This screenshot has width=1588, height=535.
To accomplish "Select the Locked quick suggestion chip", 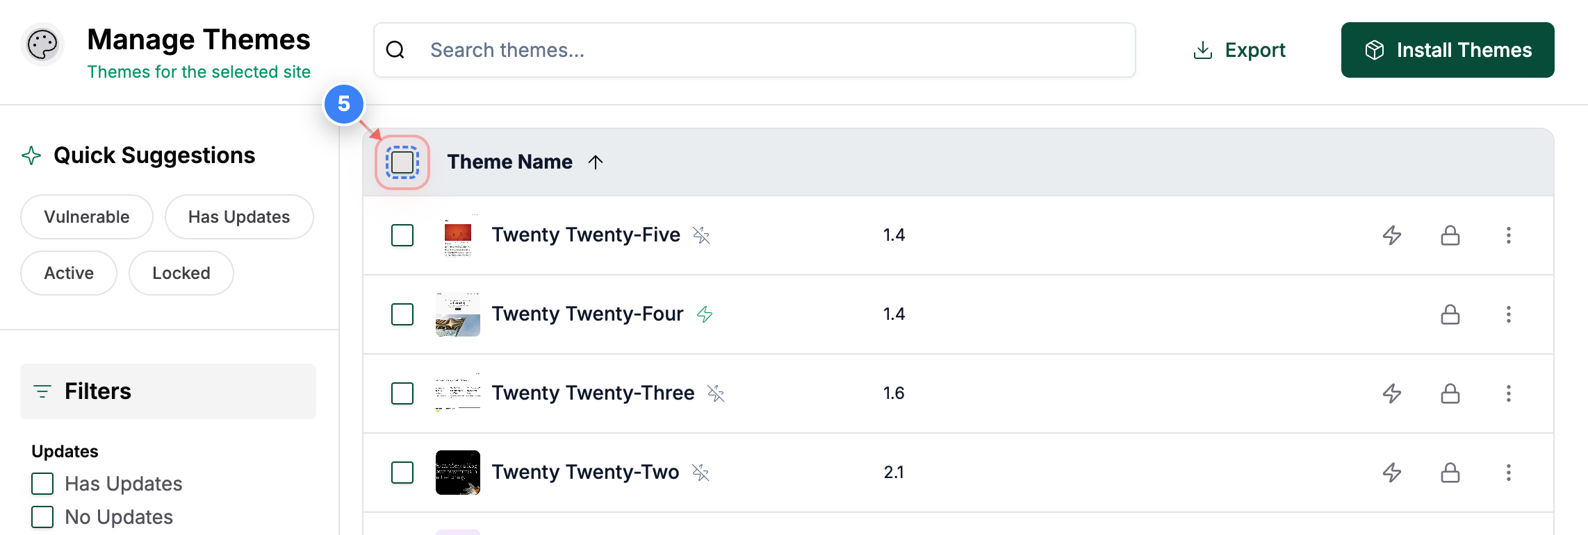I will click(x=181, y=273).
